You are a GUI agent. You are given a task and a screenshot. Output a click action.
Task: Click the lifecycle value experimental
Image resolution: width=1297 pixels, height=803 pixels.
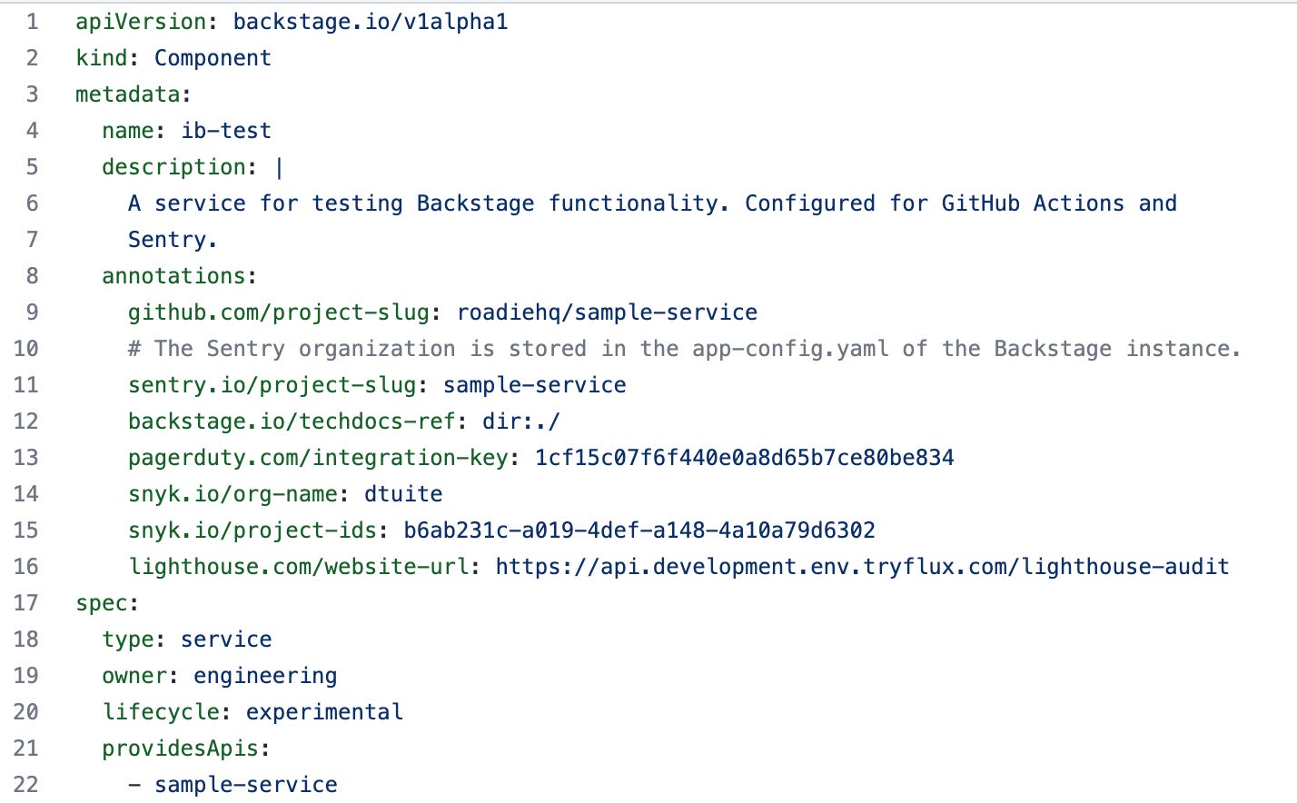(323, 711)
